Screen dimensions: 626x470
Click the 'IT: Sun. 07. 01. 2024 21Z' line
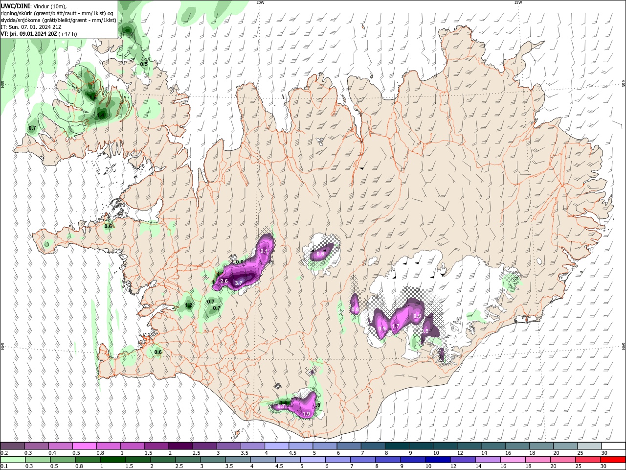click(x=31, y=27)
